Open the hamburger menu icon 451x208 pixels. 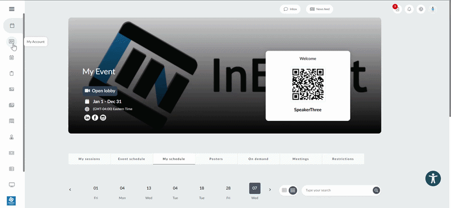coord(12,9)
